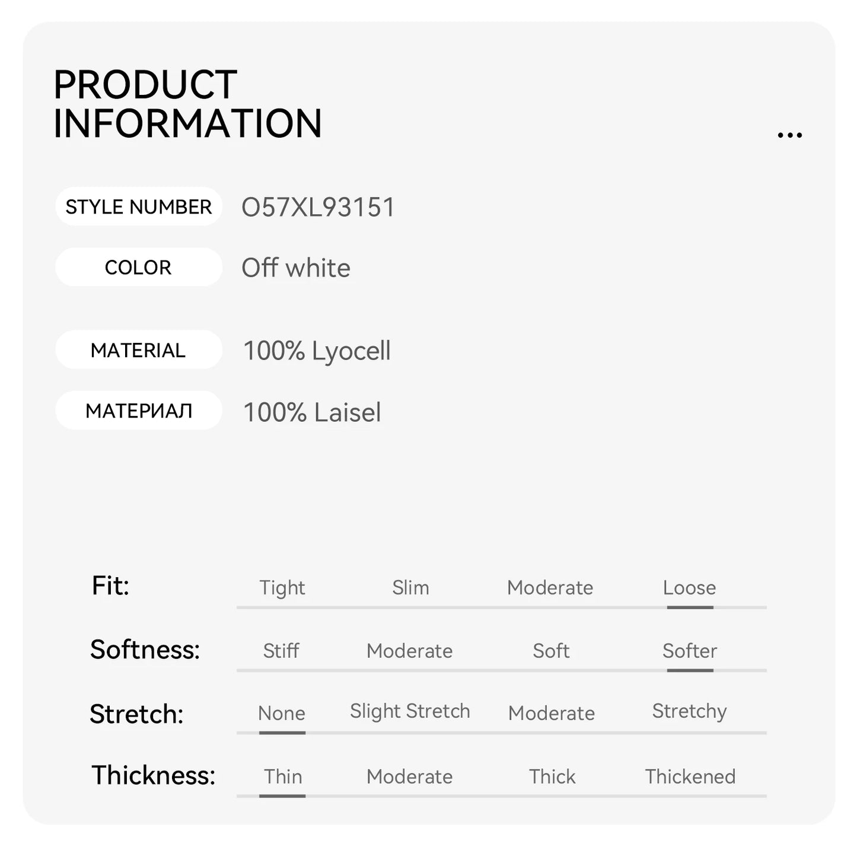
Task: Select Moderate on the Thickness scale
Action: tap(409, 777)
